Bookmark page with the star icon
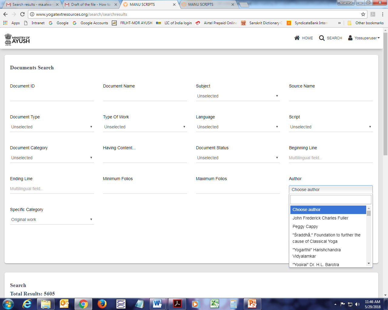This screenshot has height=310, width=388. click(363, 14)
